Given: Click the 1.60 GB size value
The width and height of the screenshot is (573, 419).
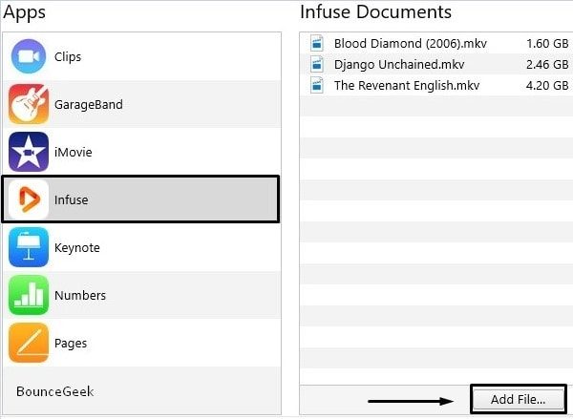Looking at the screenshot, I should (547, 44).
